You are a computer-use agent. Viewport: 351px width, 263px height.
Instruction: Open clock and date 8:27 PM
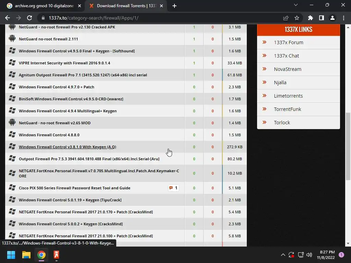tap(326, 255)
